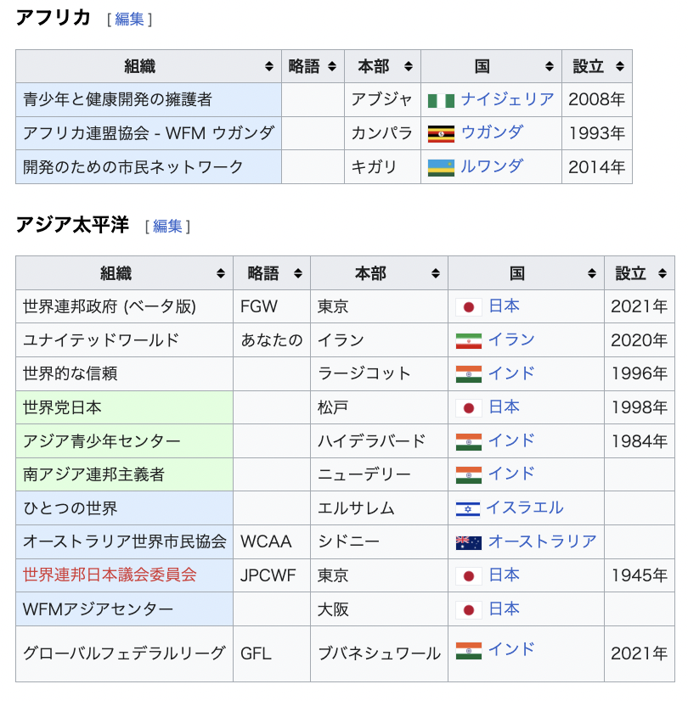
Task: Sort Africa table by 設立 column arrow
Action: click(x=619, y=66)
